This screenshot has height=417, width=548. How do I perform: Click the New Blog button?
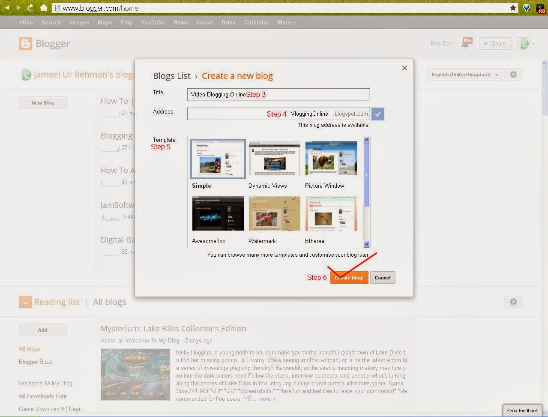tap(43, 103)
